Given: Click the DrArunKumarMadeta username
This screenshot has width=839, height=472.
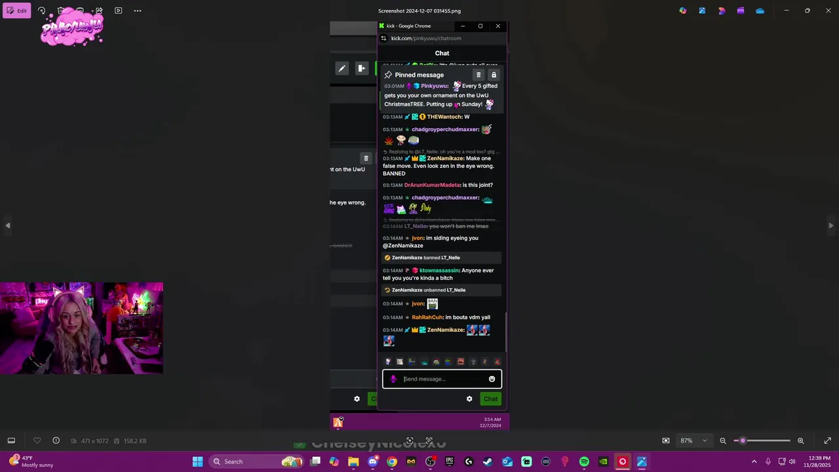Looking at the screenshot, I should (x=431, y=185).
